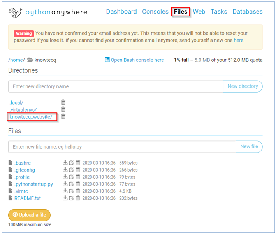
Task: Click the '4.6 KB' size text
Action: [x=125, y=191]
